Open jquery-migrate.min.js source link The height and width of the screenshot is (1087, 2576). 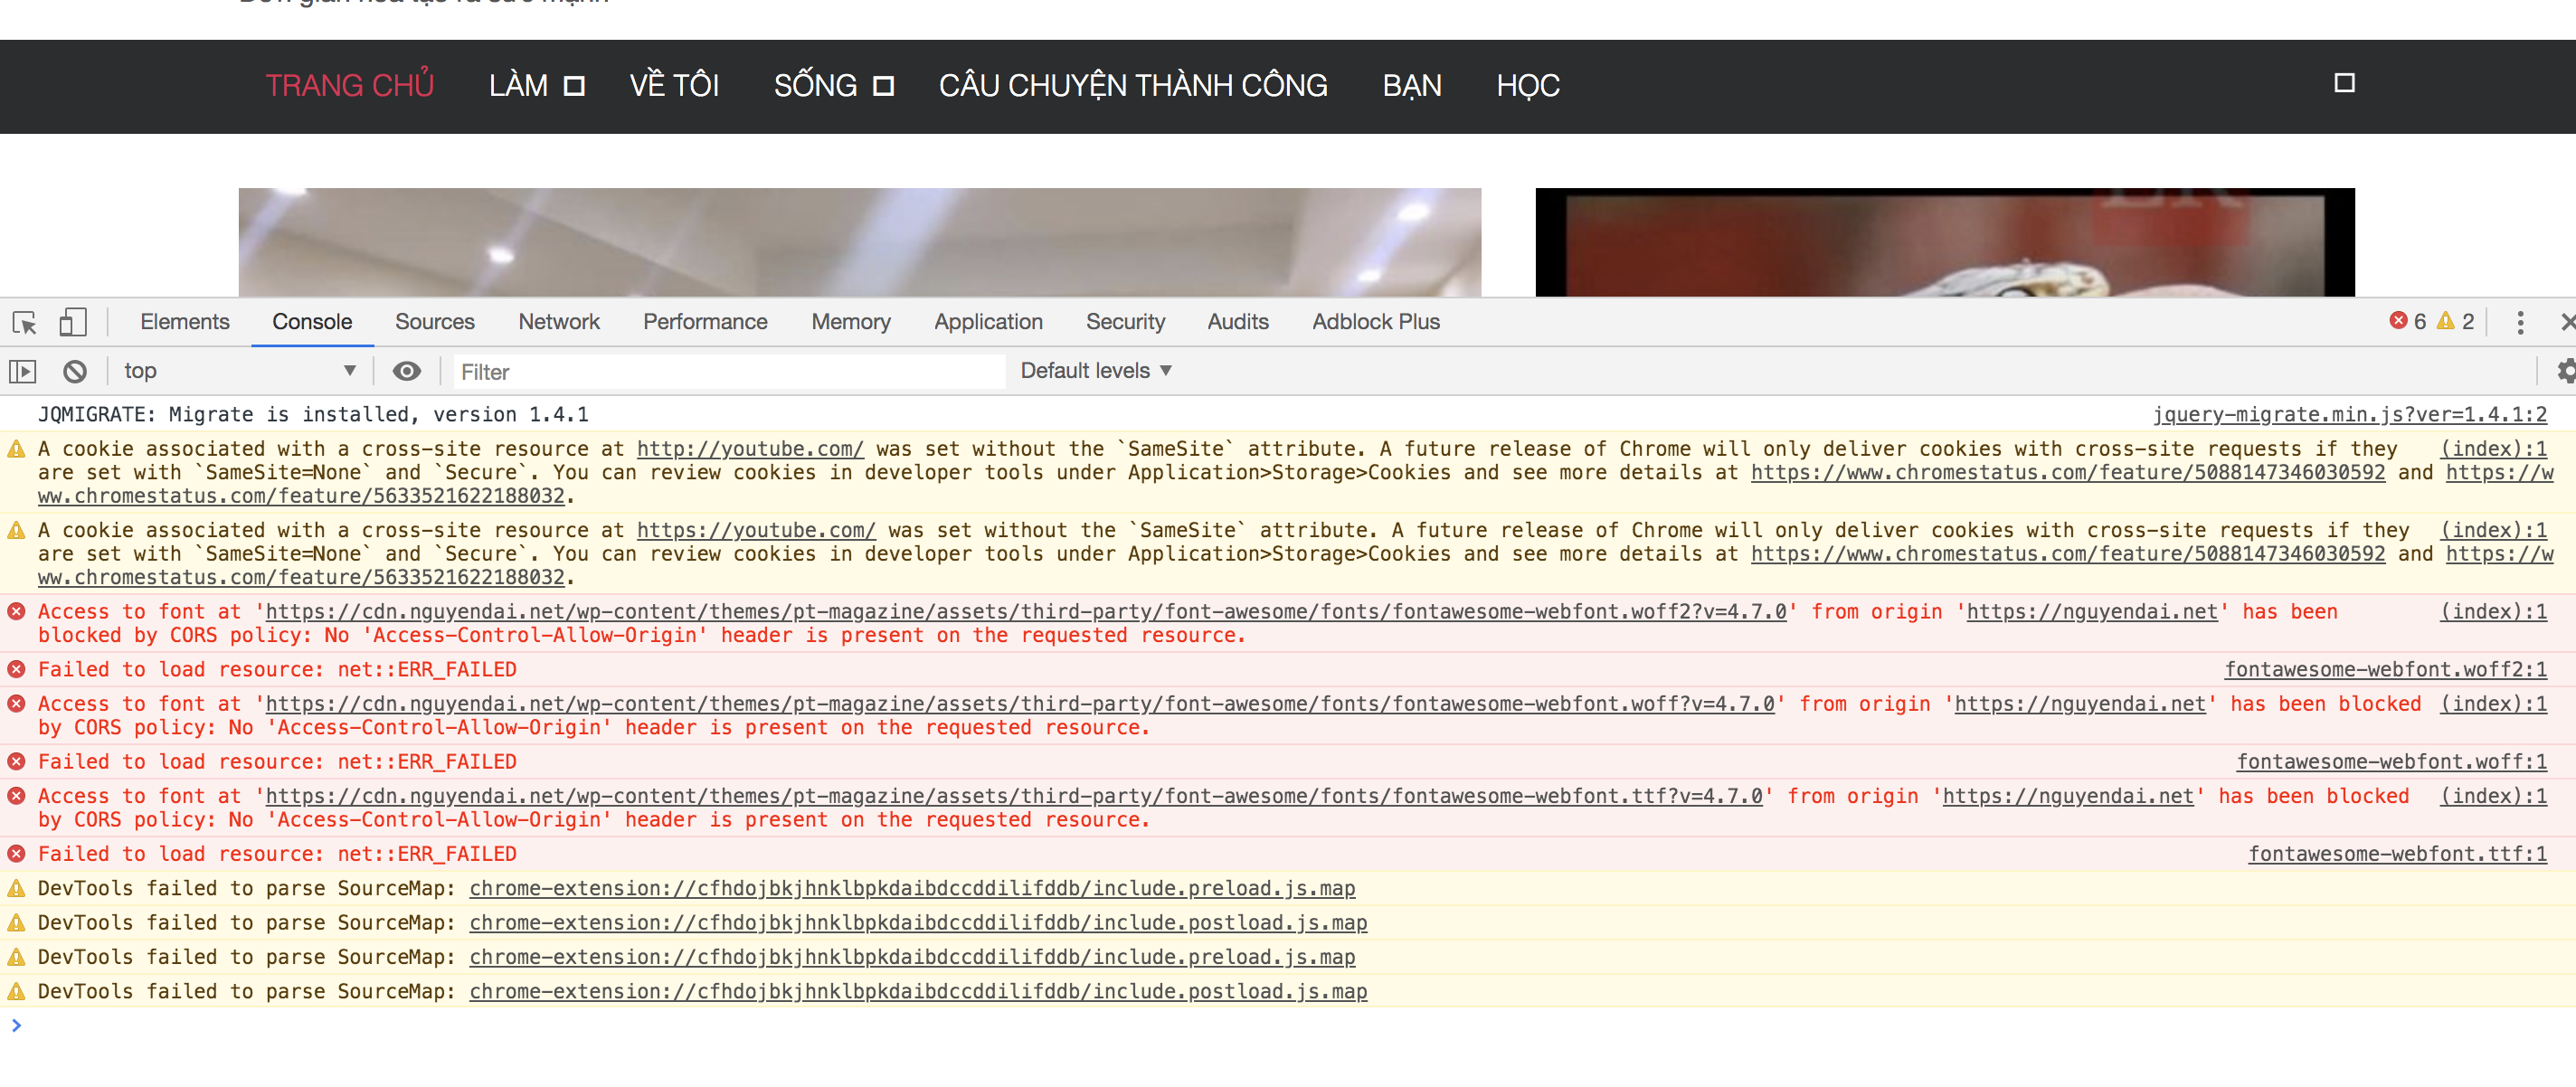click(x=2349, y=415)
